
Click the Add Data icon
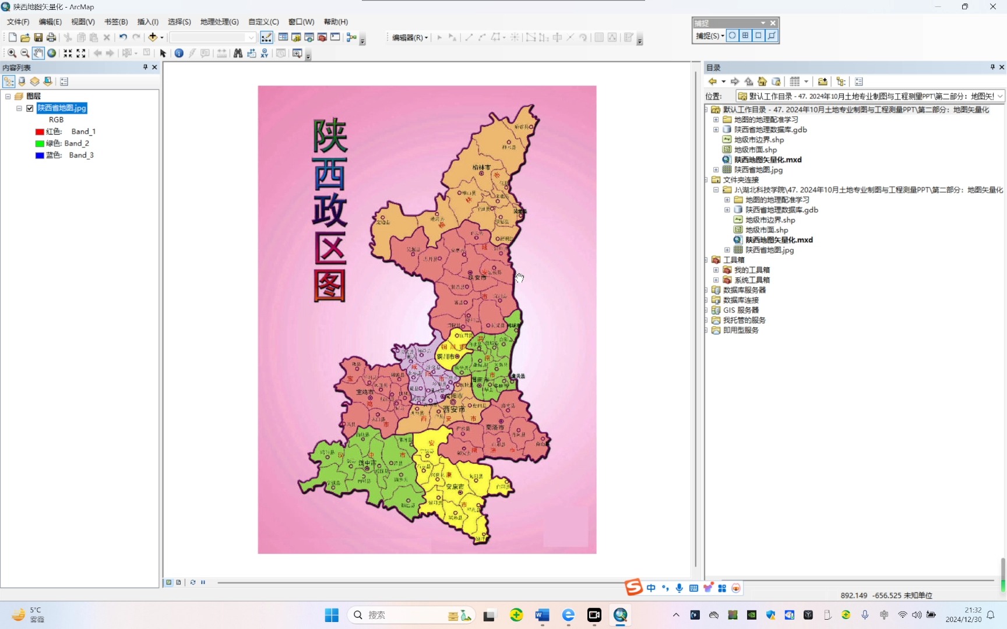pos(153,37)
